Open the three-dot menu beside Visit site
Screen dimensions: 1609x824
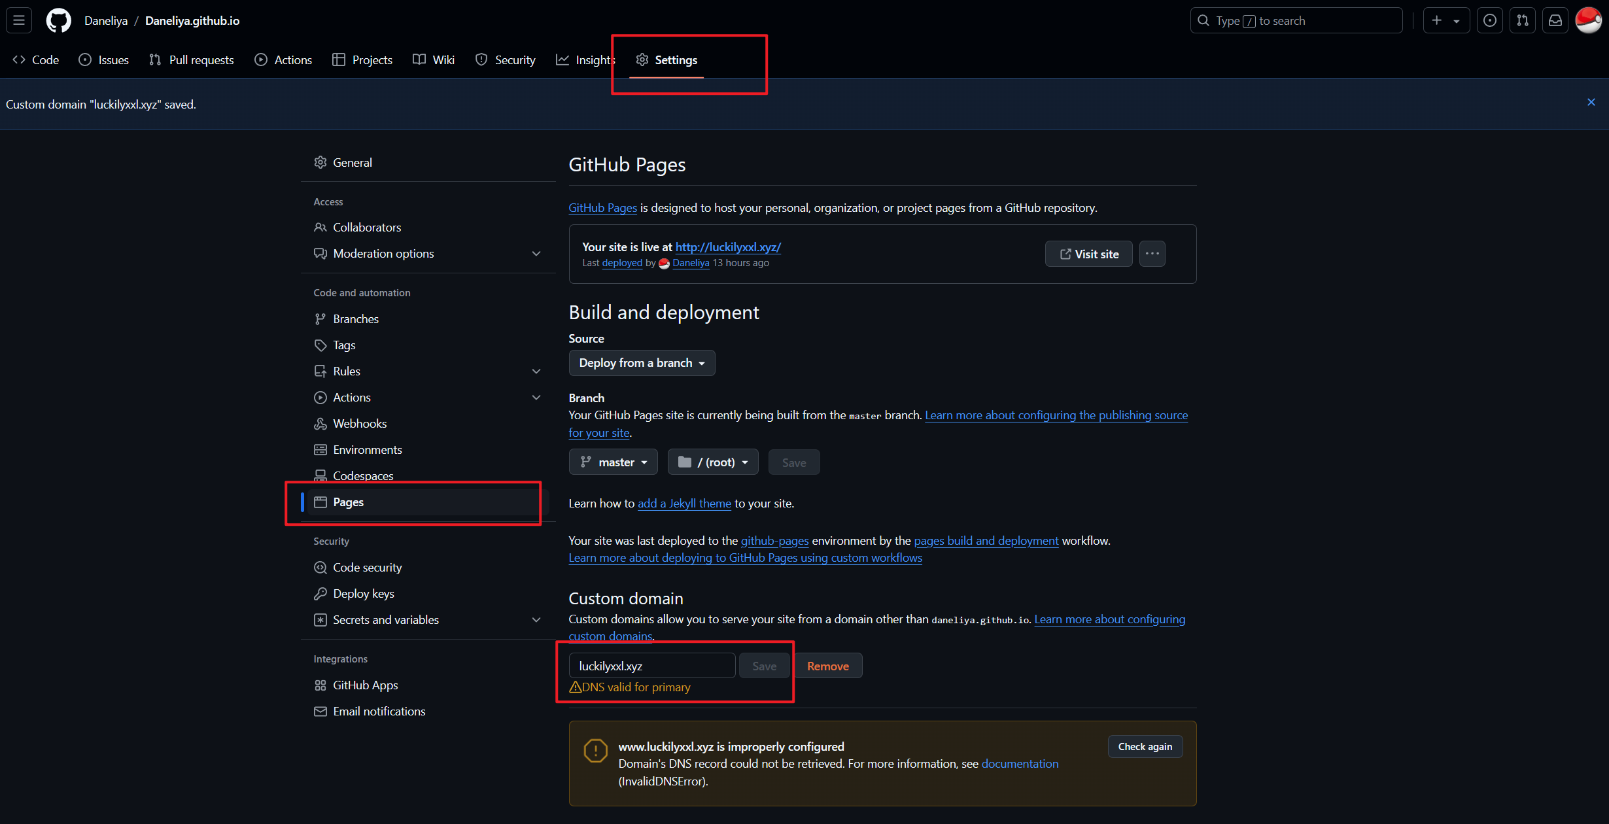point(1152,254)
